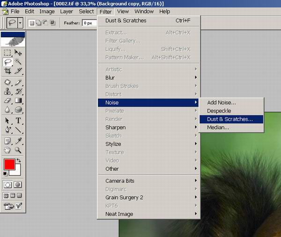The image size is (281, 237).
Task: Select the Notes tool
Action: [7, 141]
